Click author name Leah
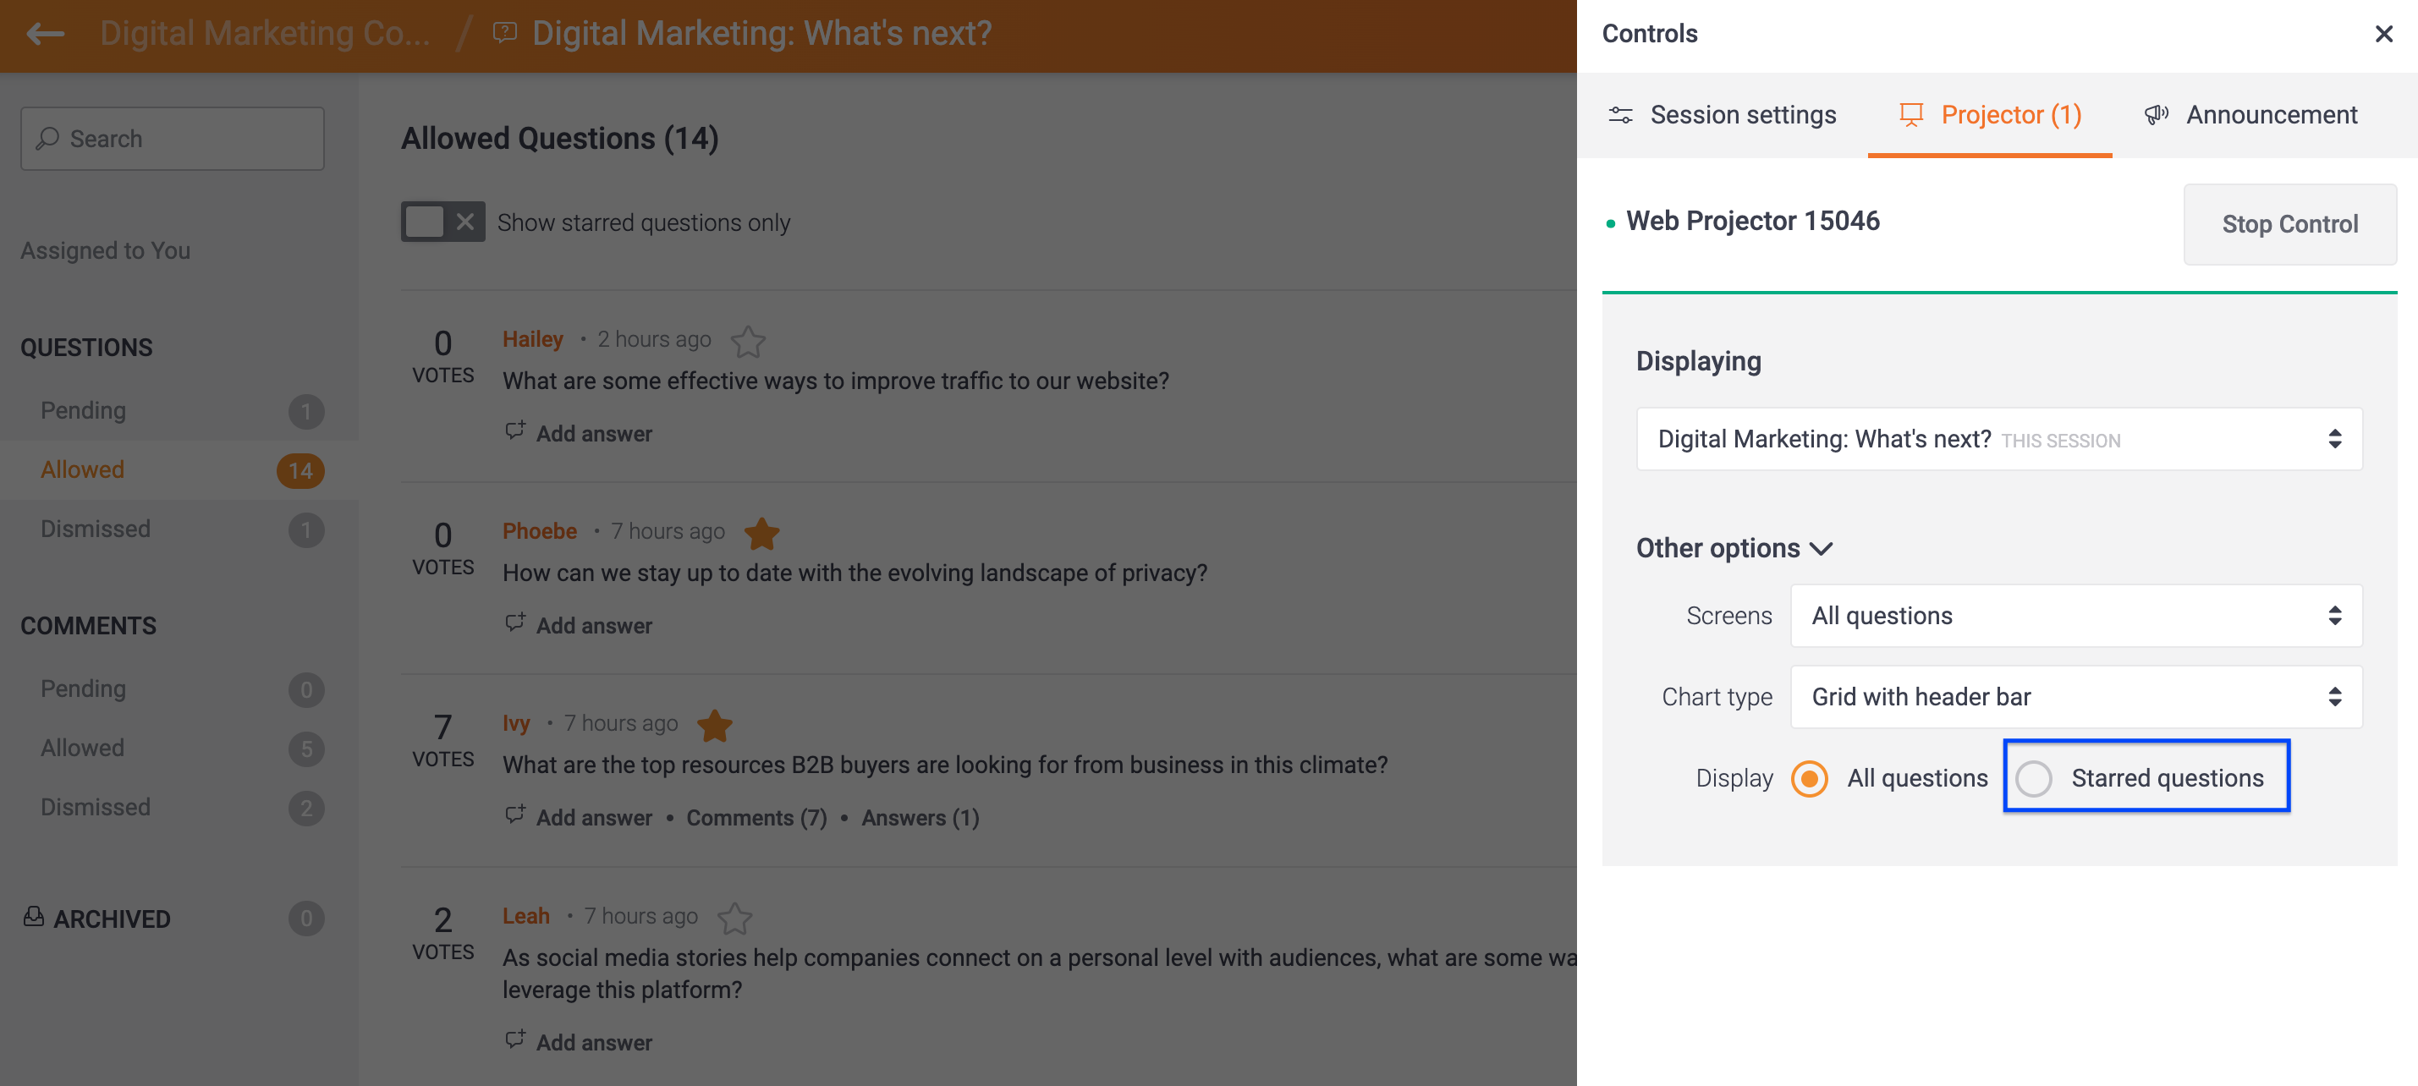The width and height of the screenshot is (2418, 1086). click(x=525, y=916)
